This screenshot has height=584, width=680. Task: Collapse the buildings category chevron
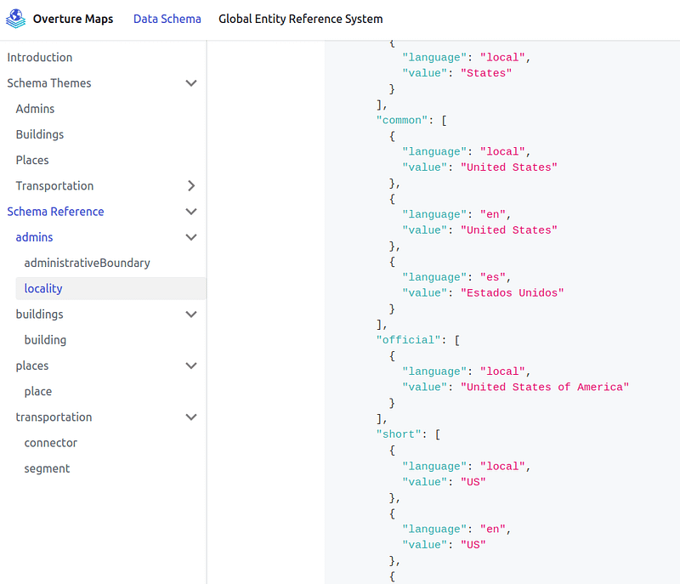(x=191, y=314)
